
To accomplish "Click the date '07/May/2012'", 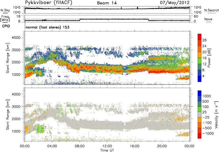I will (x=175, y=2).
